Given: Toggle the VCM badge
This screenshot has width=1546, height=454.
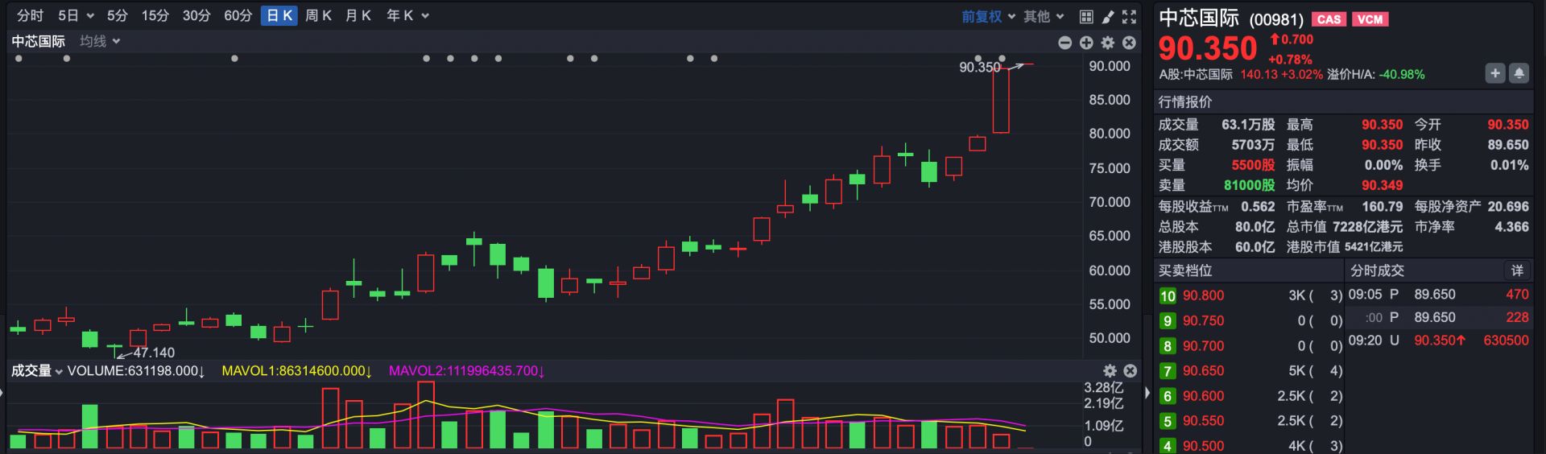Looking at the screenshot, I should pos(1370,19).
